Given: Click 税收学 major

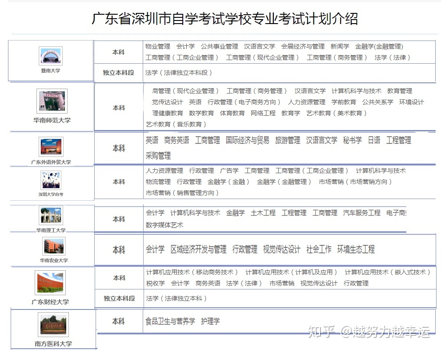Looking at the screenshot, I should (x=156, y=283).
